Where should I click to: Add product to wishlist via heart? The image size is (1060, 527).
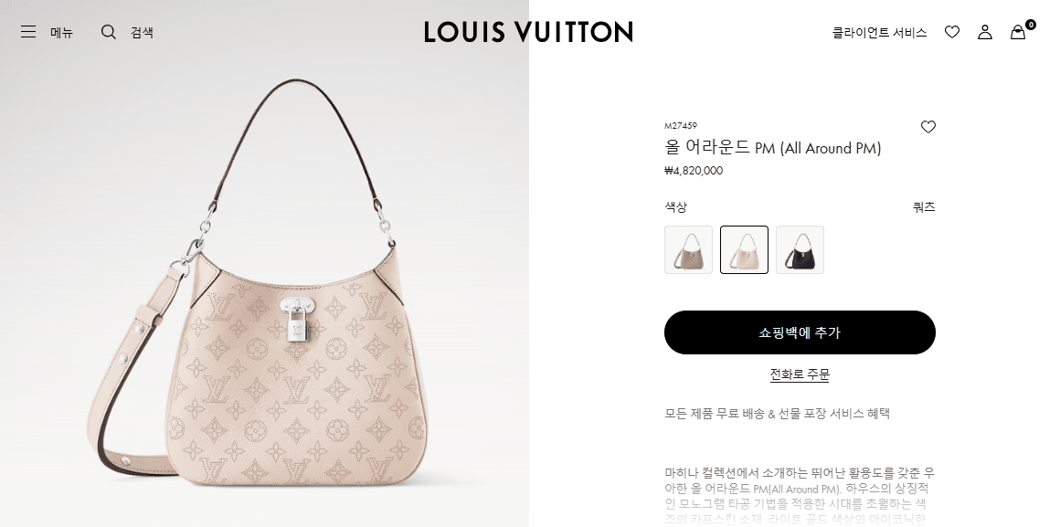click(928, 126)
